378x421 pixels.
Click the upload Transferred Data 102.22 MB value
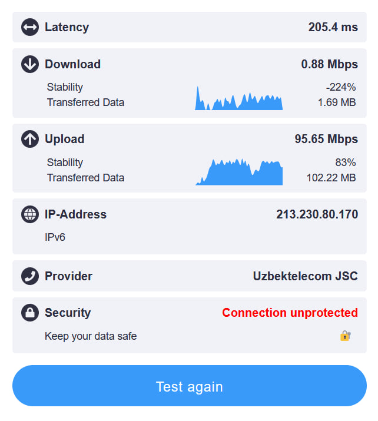click(331, 177)
